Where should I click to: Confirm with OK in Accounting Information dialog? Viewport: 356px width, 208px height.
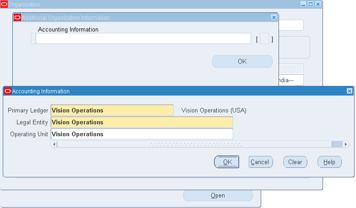[227, 162]
